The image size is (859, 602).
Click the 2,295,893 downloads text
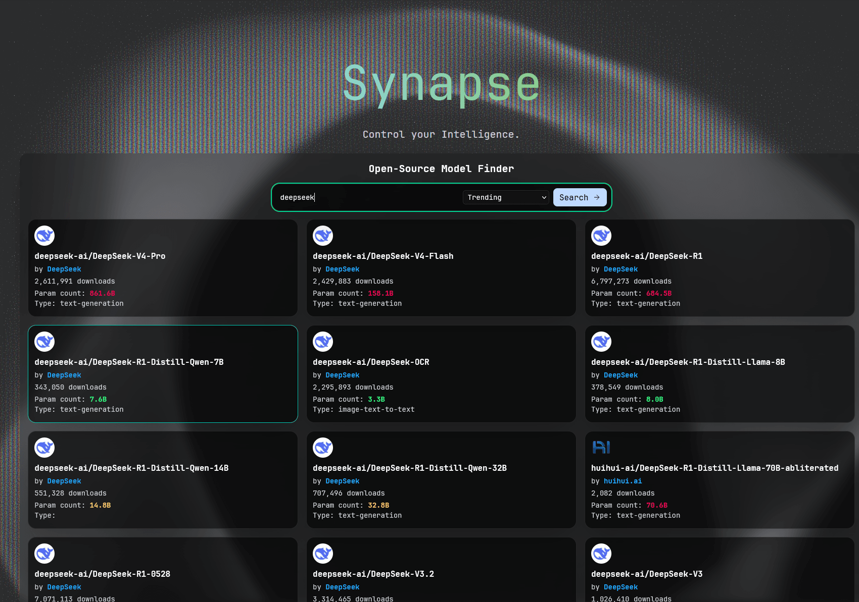(x=353, y=388)
